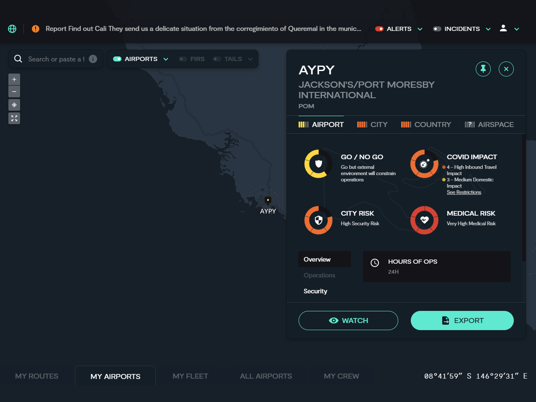
Task: Enable the FIRS toggle
Action: [x=183, y=59]
